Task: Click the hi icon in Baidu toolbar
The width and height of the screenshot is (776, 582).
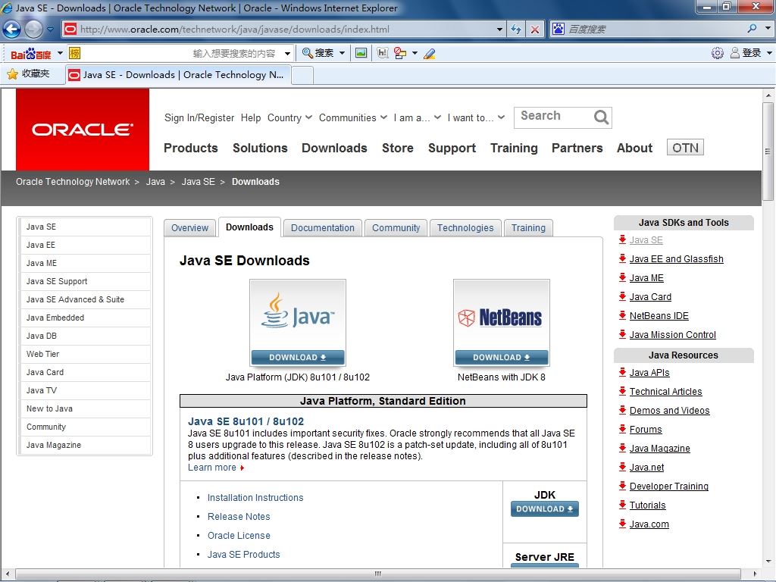Action: pyautogui.click(x=383, y=53)
